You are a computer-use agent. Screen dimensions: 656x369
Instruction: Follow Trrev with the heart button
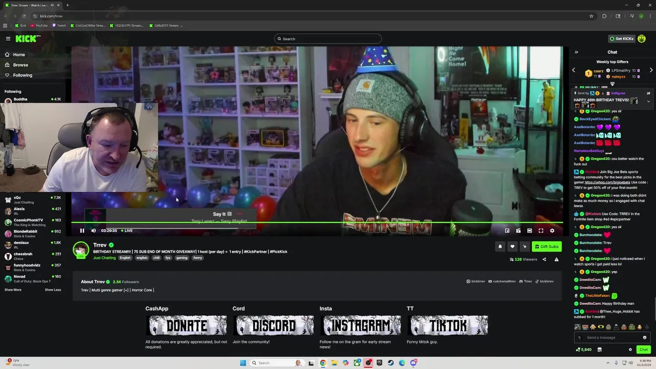coord(512,247)
